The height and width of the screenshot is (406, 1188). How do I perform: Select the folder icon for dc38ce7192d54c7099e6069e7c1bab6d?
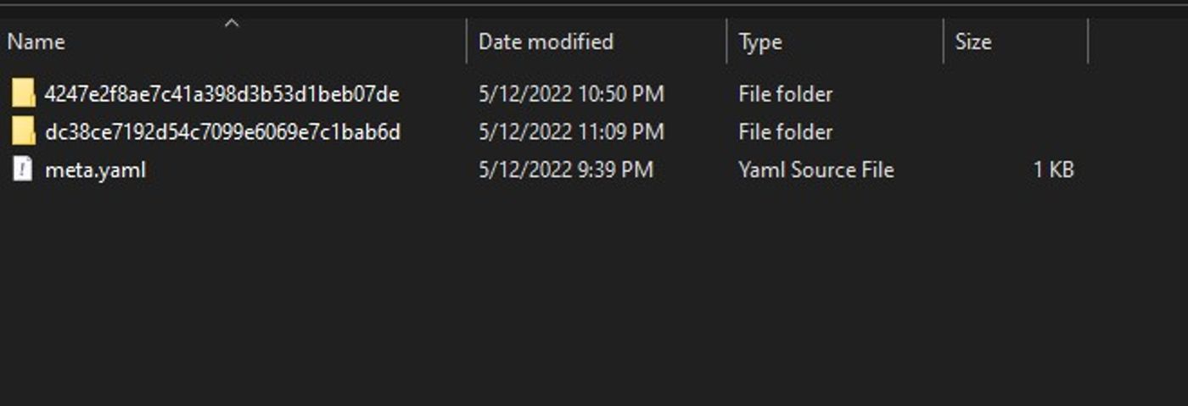click(x=24, y=131)
